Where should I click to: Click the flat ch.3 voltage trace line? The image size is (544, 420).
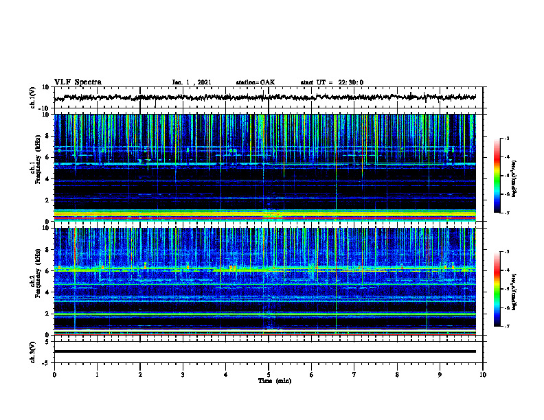265,351
